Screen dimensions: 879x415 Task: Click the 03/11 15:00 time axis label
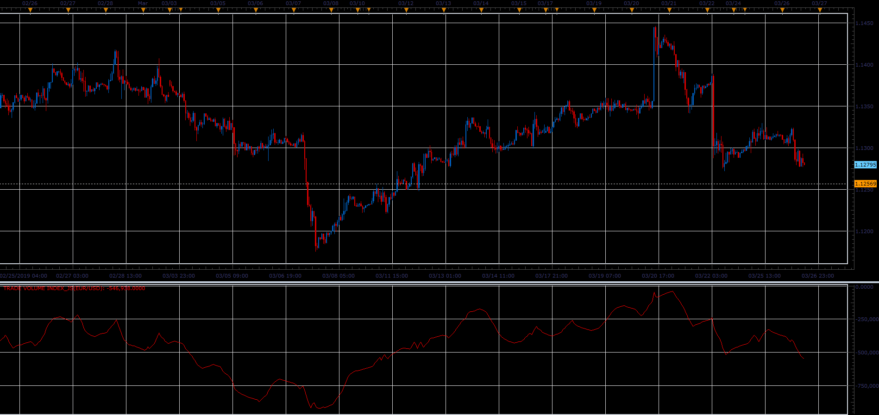coord(392,276)
